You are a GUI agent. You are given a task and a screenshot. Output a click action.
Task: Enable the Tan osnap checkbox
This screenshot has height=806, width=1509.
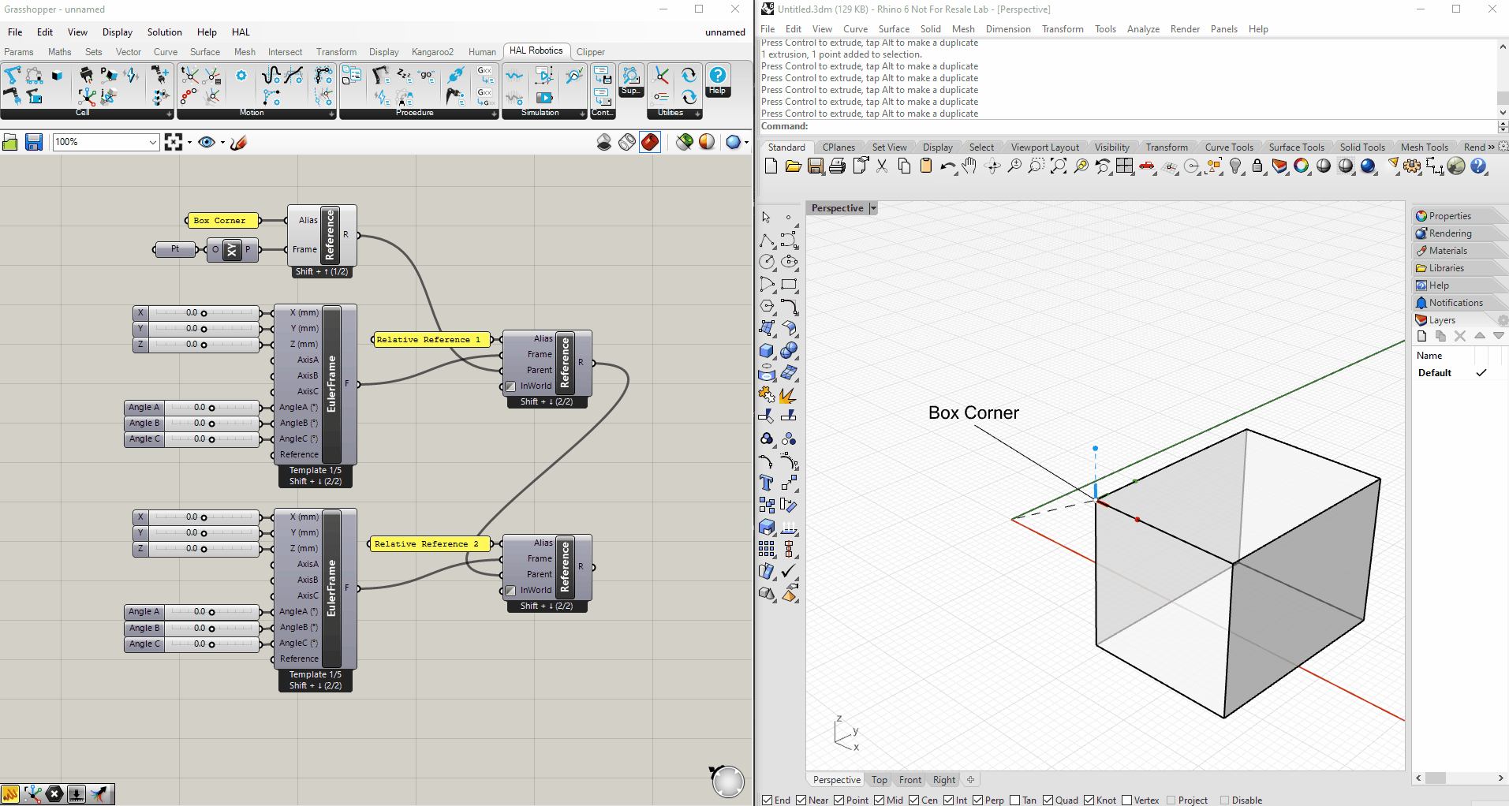pyautogui.click(x=1015, y=800)
